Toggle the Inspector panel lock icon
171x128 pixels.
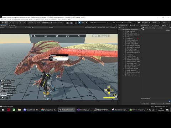pyautogui.click(x=167, y=25)
